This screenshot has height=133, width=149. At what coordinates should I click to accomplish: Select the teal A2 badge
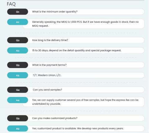tap(17, 50)
